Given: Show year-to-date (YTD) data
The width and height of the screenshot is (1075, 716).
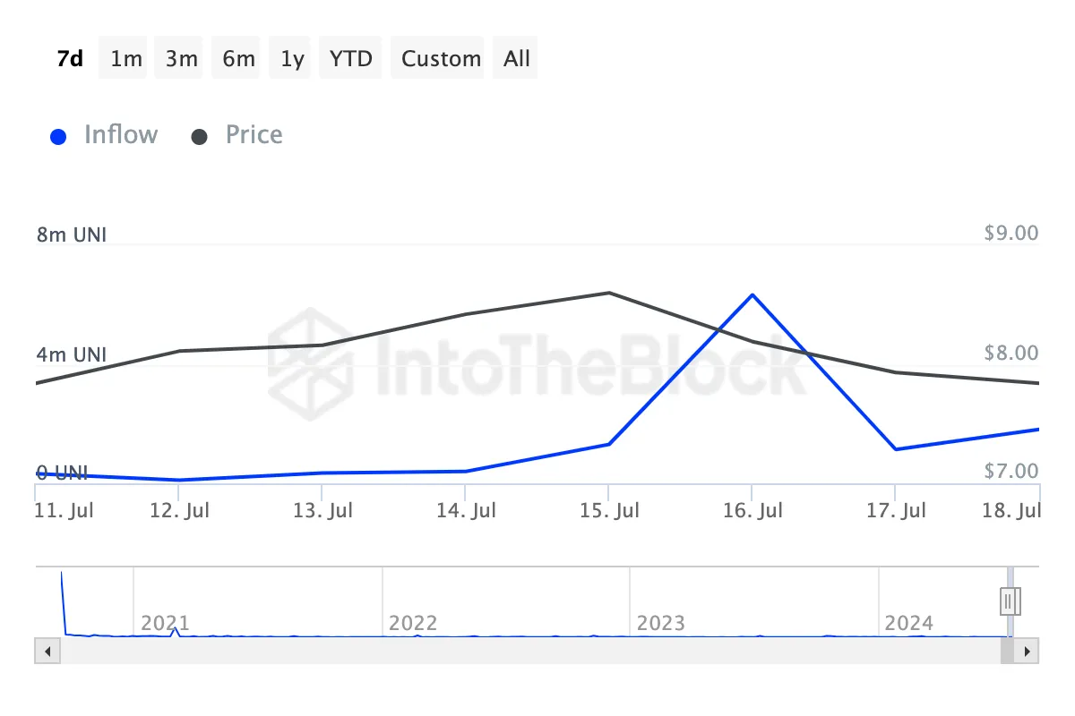Looking at the screenshot, I should tap(350, 59).
